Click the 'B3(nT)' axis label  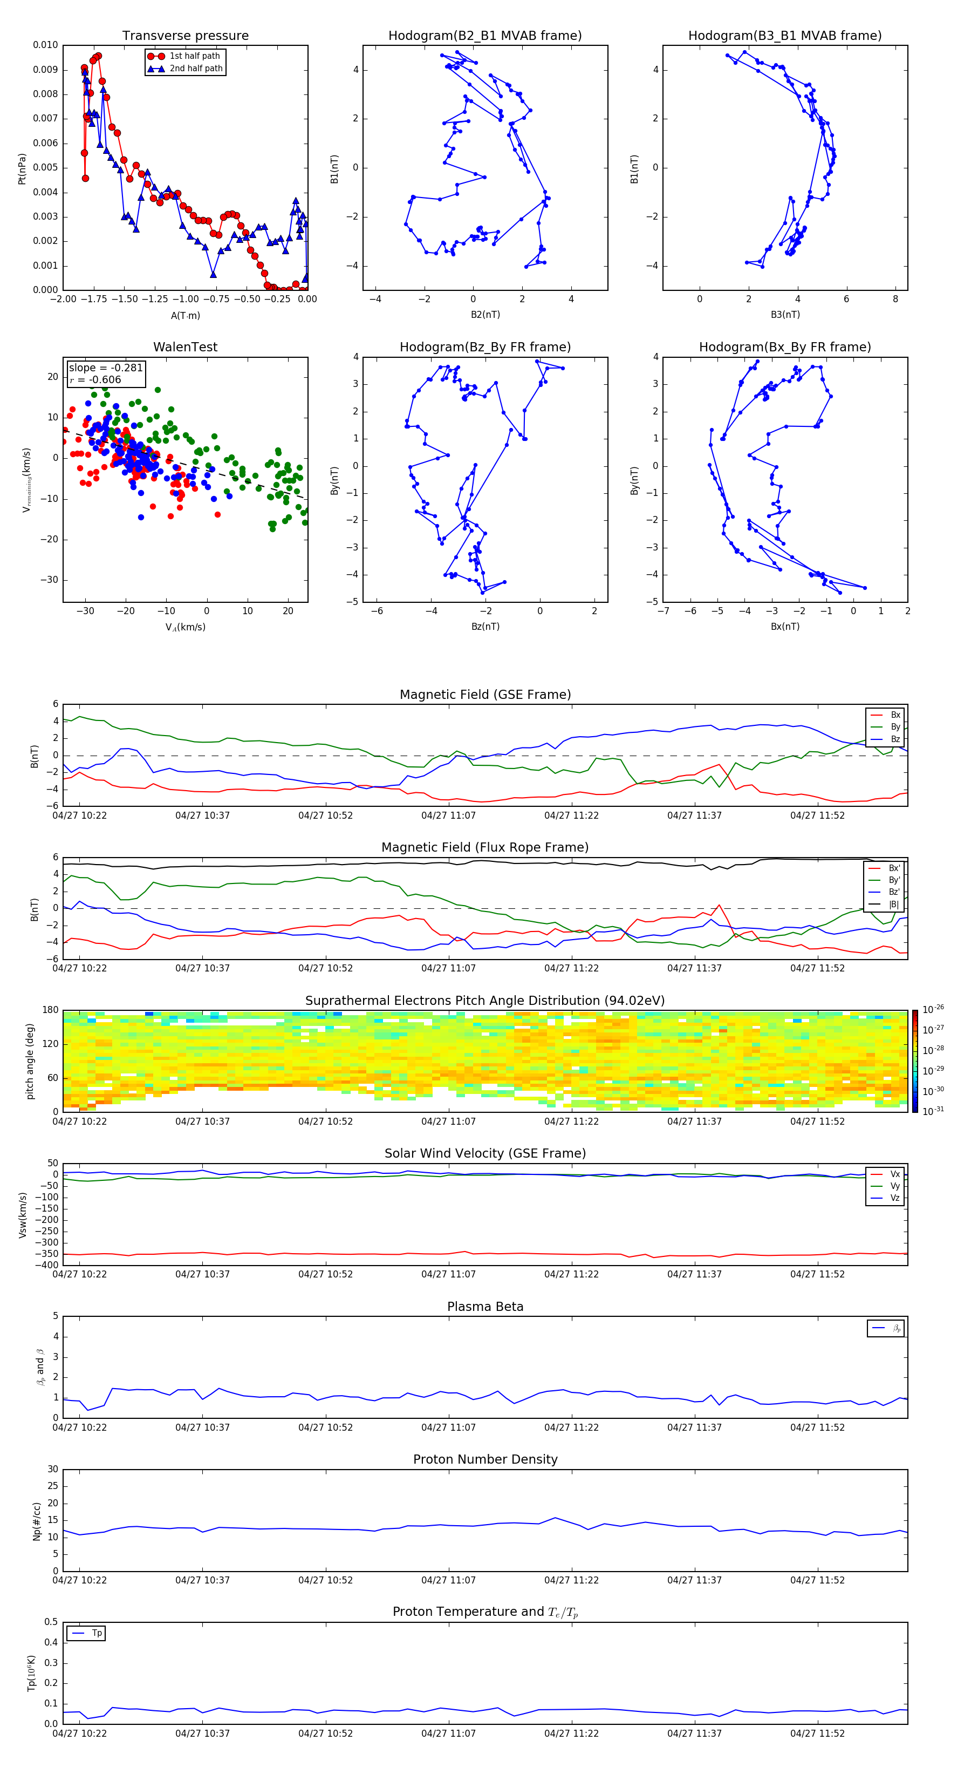785,315
